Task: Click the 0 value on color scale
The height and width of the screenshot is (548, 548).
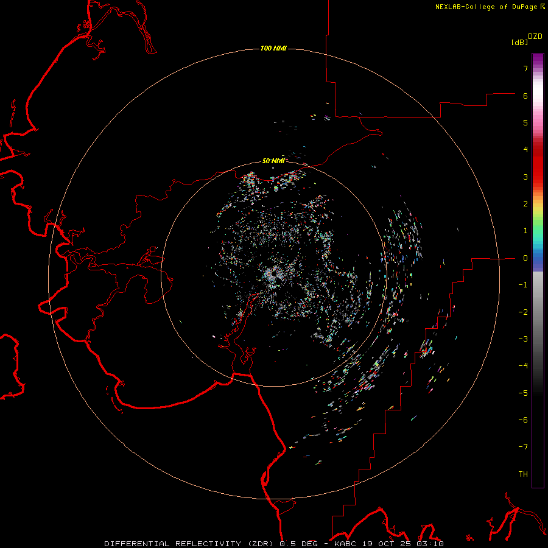Action: (525, 258)
